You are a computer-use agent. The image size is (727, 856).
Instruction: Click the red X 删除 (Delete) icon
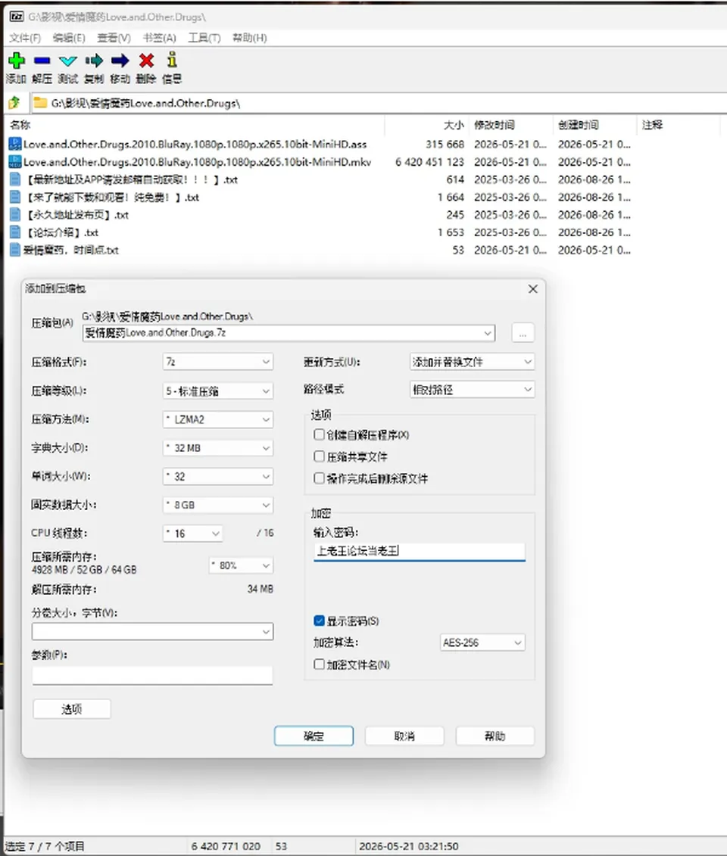point(146,61)
